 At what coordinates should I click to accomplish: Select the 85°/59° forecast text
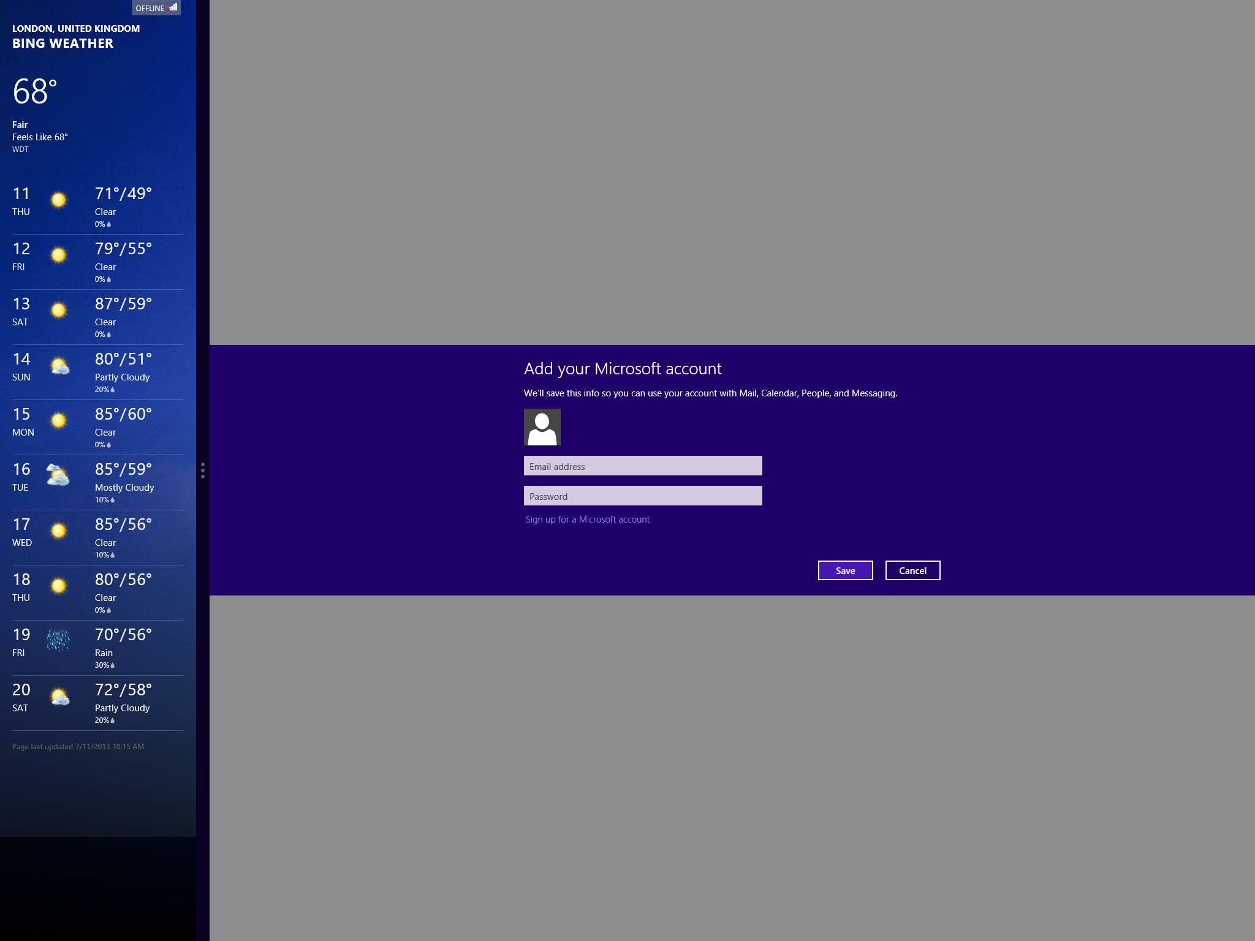tap(123, 469)
